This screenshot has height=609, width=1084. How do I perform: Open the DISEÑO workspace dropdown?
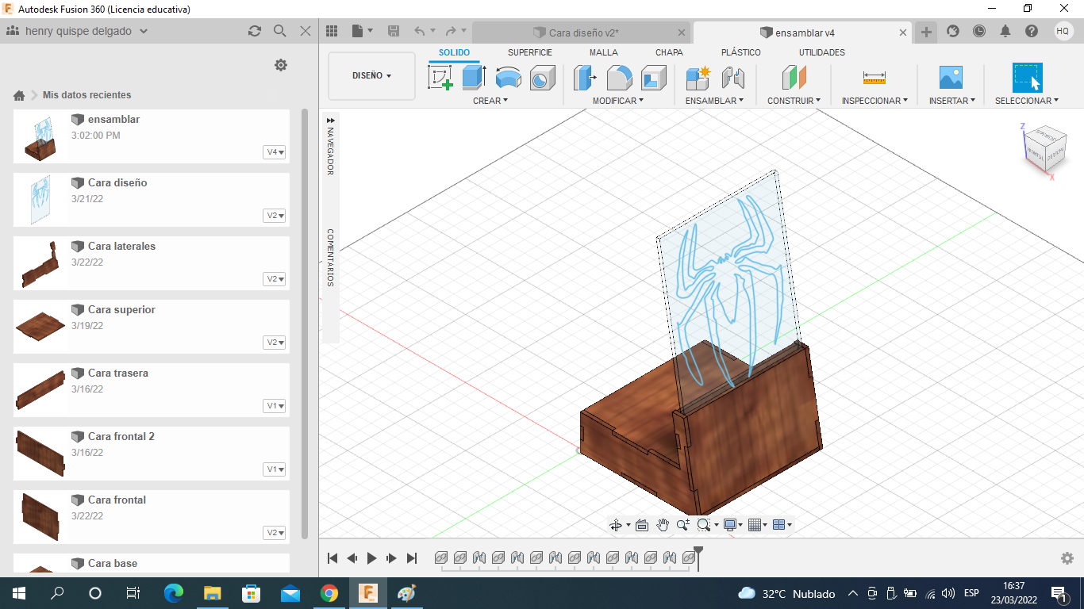pyautogui.click(x=371, y=76)
